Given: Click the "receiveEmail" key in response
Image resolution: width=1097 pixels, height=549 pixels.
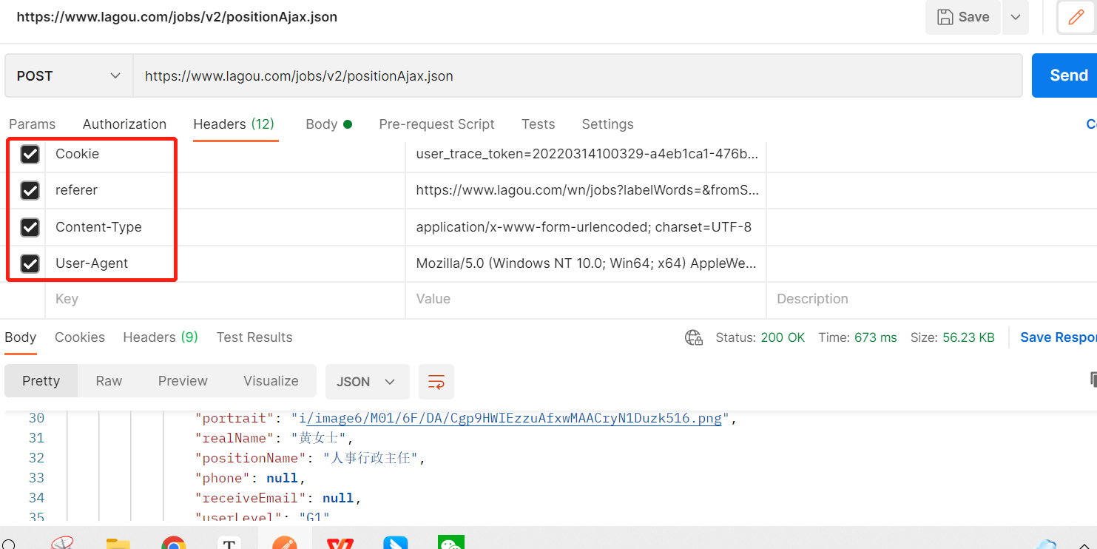Looking at the screenshot, I should coord(252,498).
